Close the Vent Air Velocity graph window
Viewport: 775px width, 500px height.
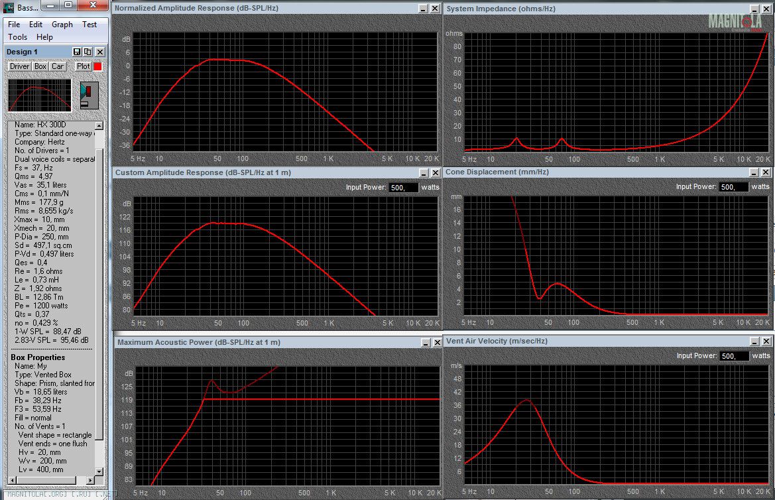click(766, 341)
